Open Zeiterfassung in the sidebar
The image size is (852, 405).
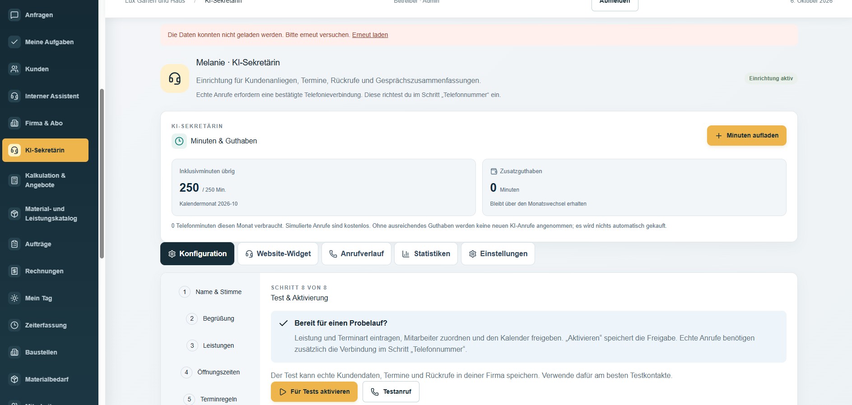pos(45,325)
